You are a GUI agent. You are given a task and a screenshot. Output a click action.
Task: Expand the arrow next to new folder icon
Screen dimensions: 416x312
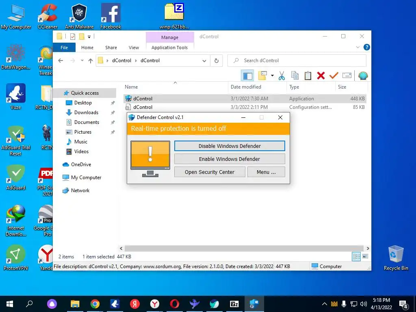[x=272, y=76]
